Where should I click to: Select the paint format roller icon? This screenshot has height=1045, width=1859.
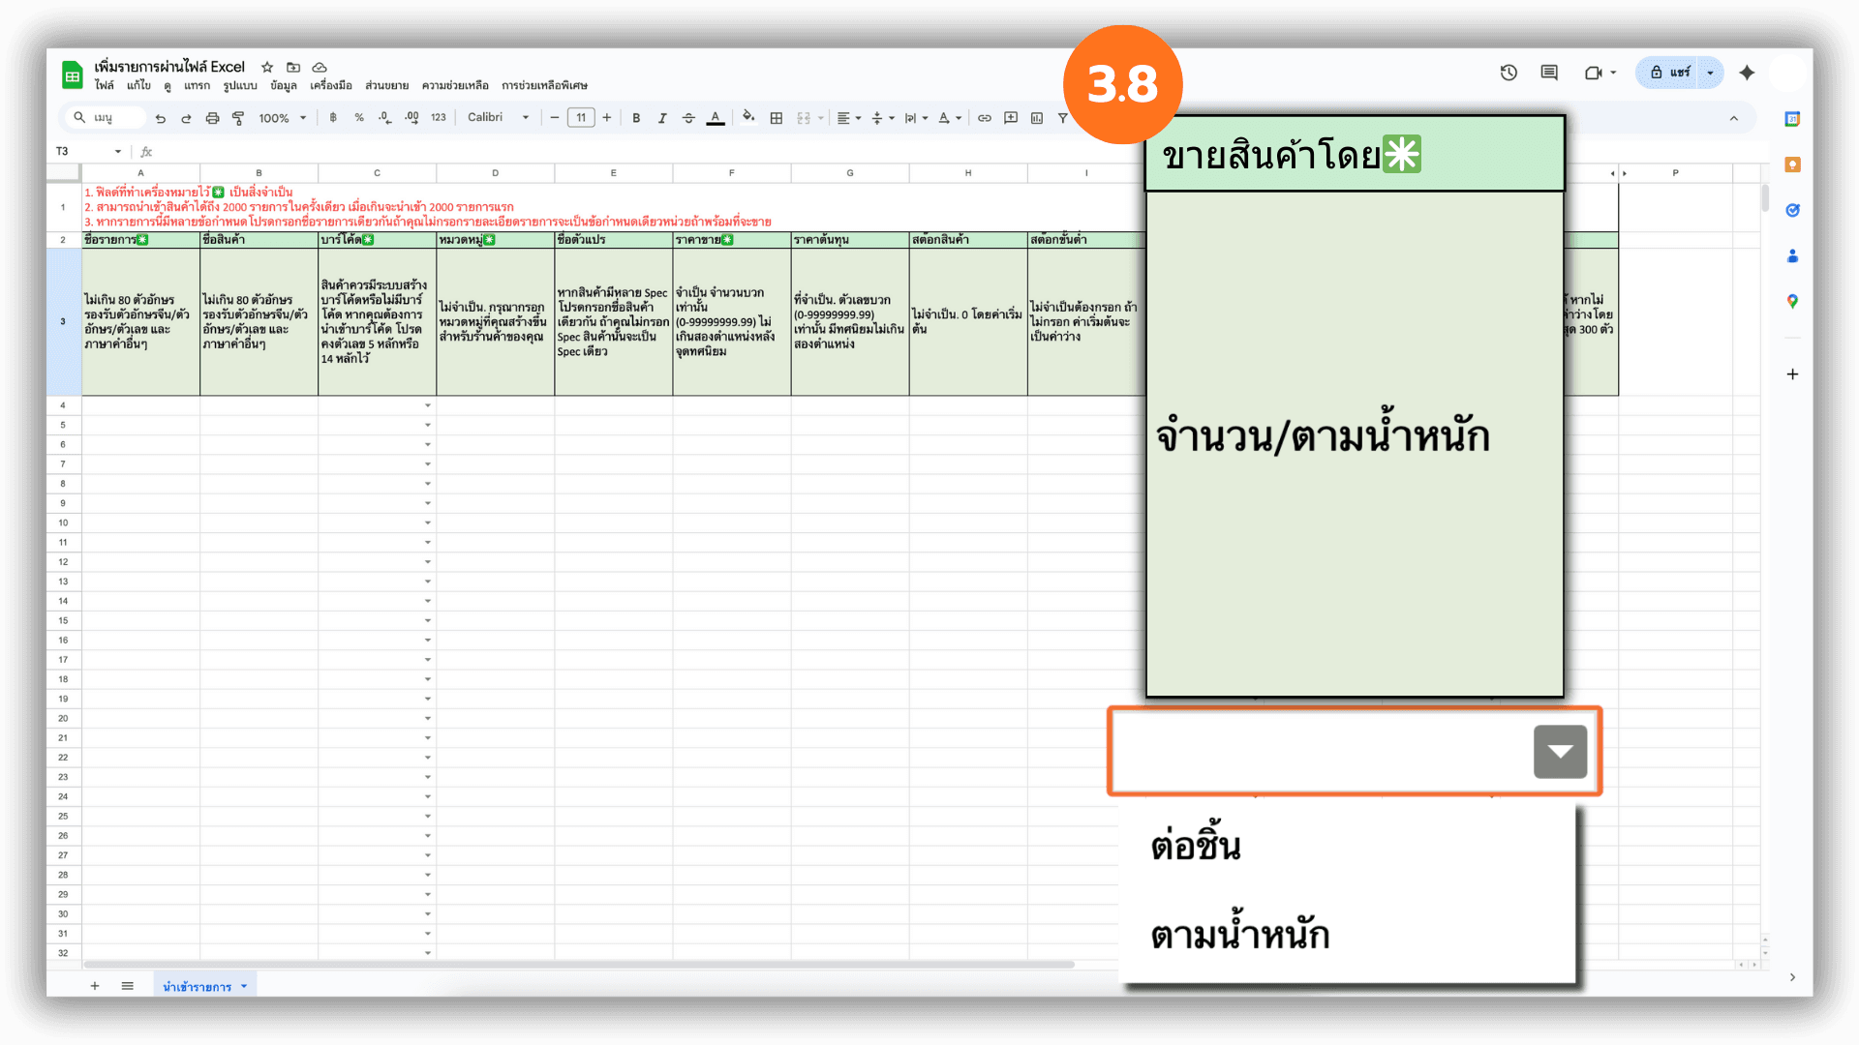(238, 118)
